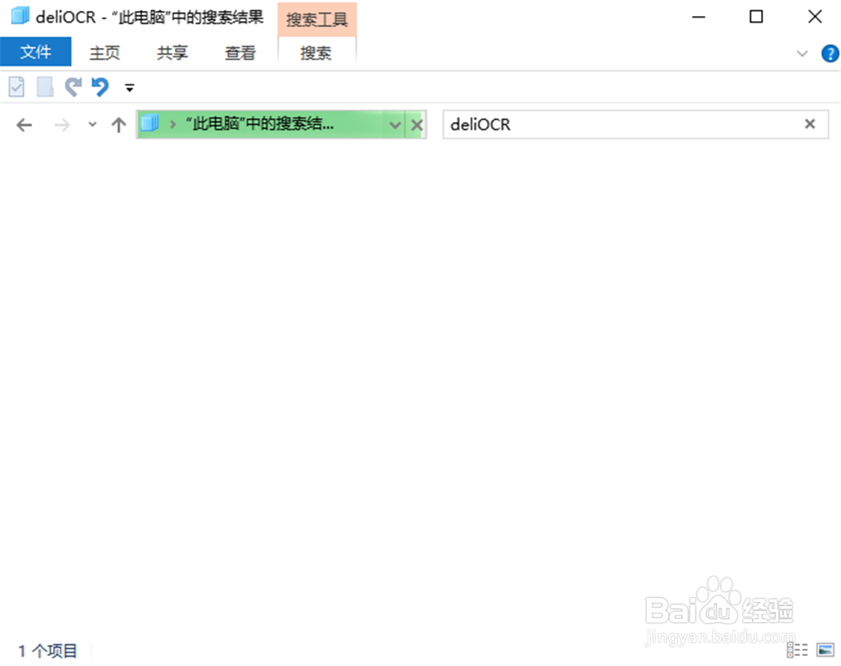
Task: Maximize the deliOCR search window
Action: (x=756, y=17)
